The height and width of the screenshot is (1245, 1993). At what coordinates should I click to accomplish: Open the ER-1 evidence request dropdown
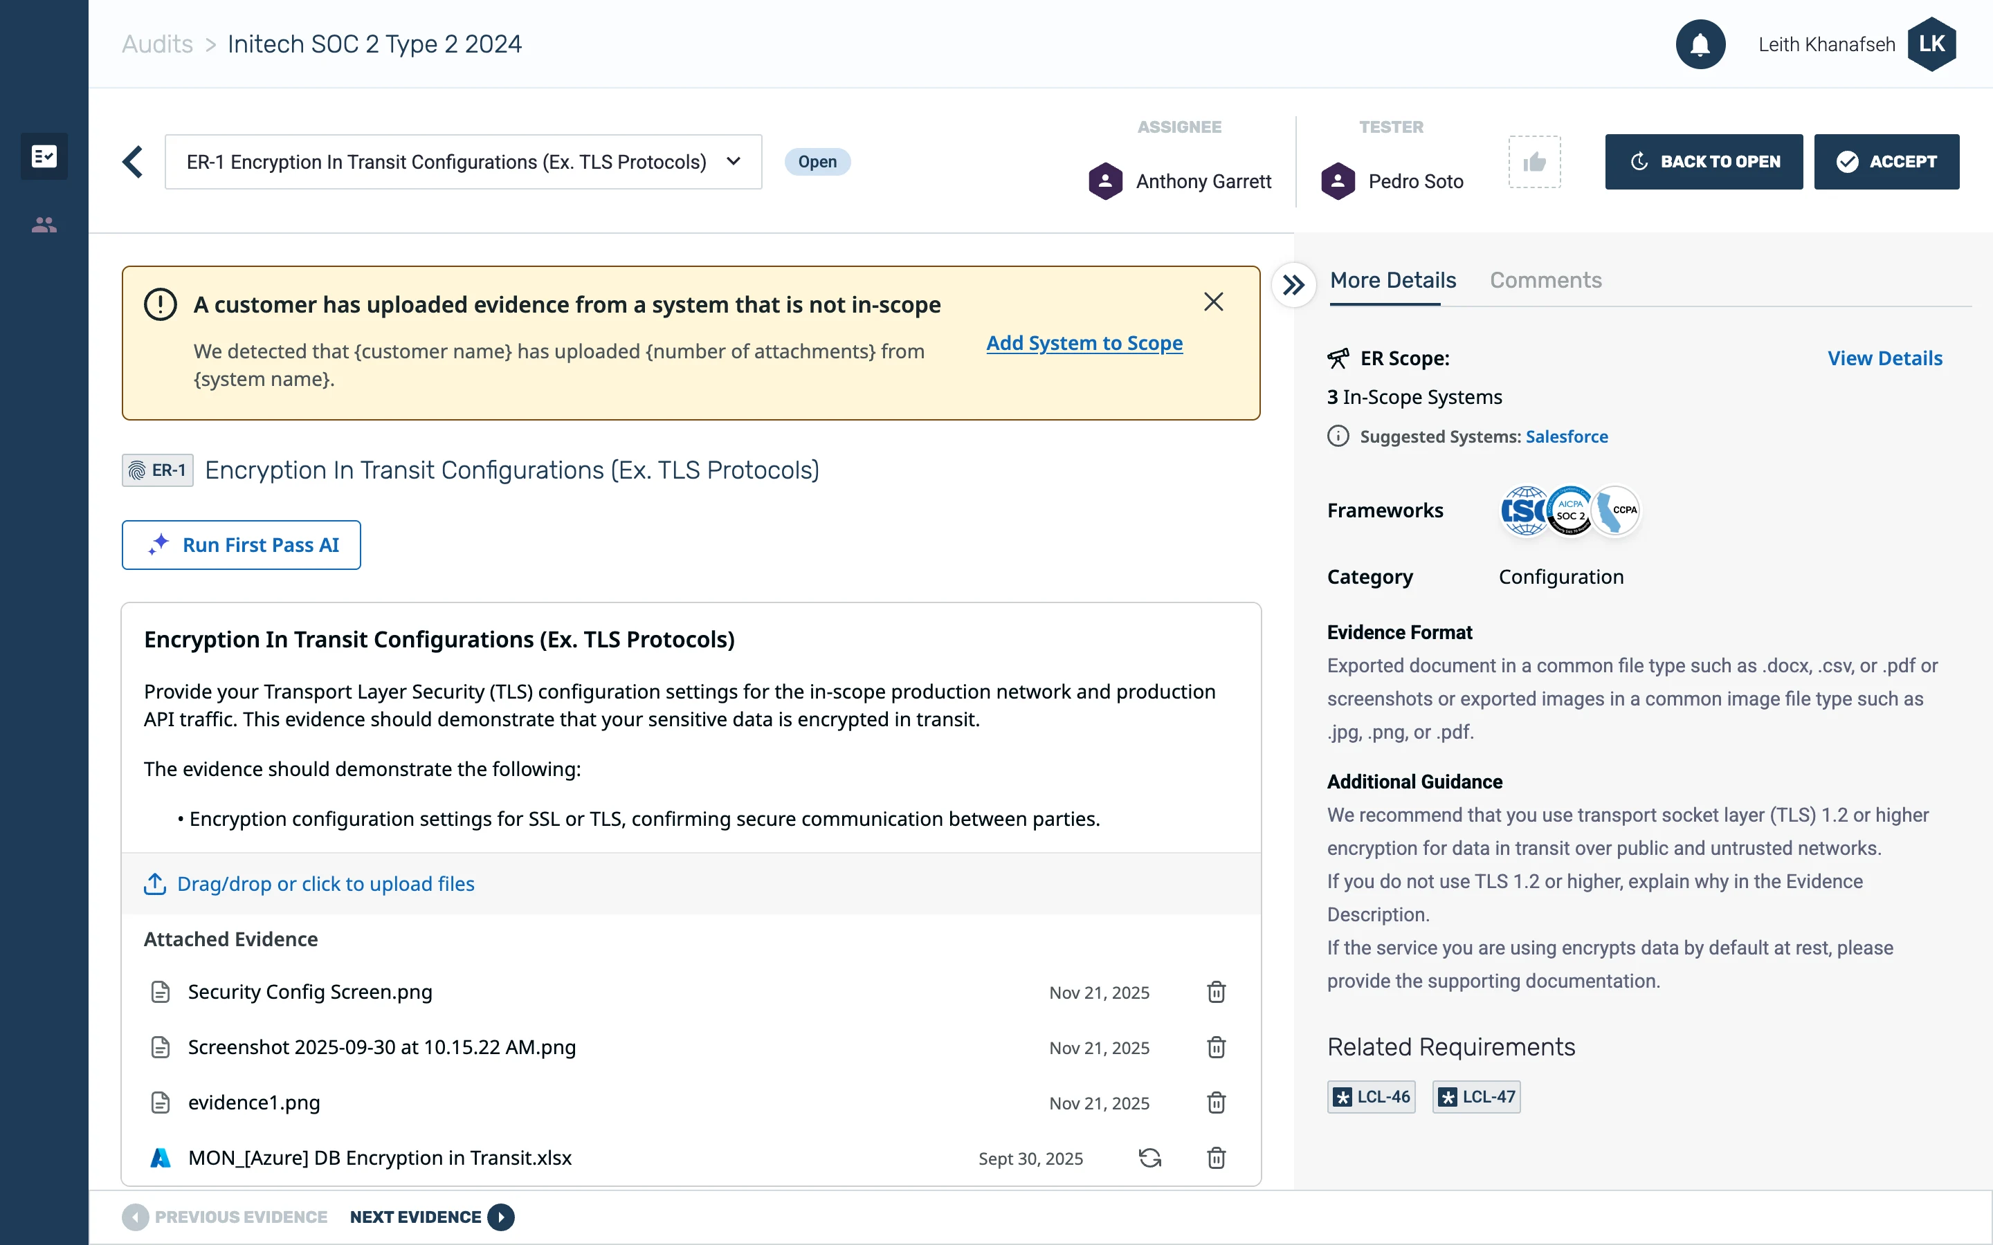(463, 163)
